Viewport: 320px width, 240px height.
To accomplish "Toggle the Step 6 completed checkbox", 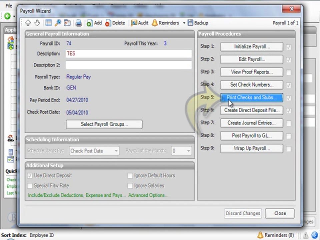I will [x=289, y=111].
